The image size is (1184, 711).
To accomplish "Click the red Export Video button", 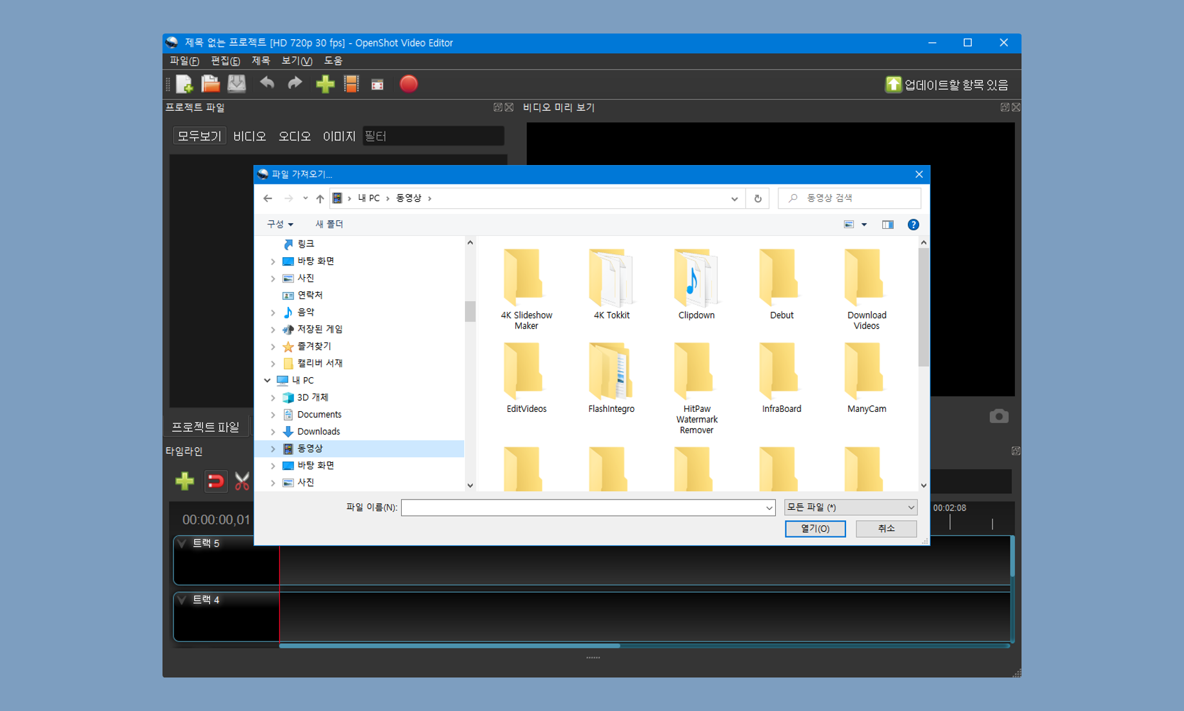I will point(408,84).
